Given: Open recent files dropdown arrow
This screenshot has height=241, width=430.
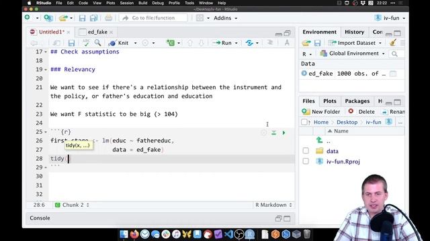Looking at the screenshot, I should (x=71, y=18).
